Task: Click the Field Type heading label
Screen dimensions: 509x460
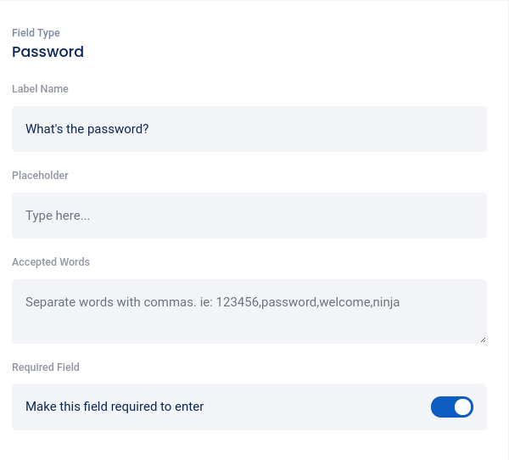Action: pos(36,33)
